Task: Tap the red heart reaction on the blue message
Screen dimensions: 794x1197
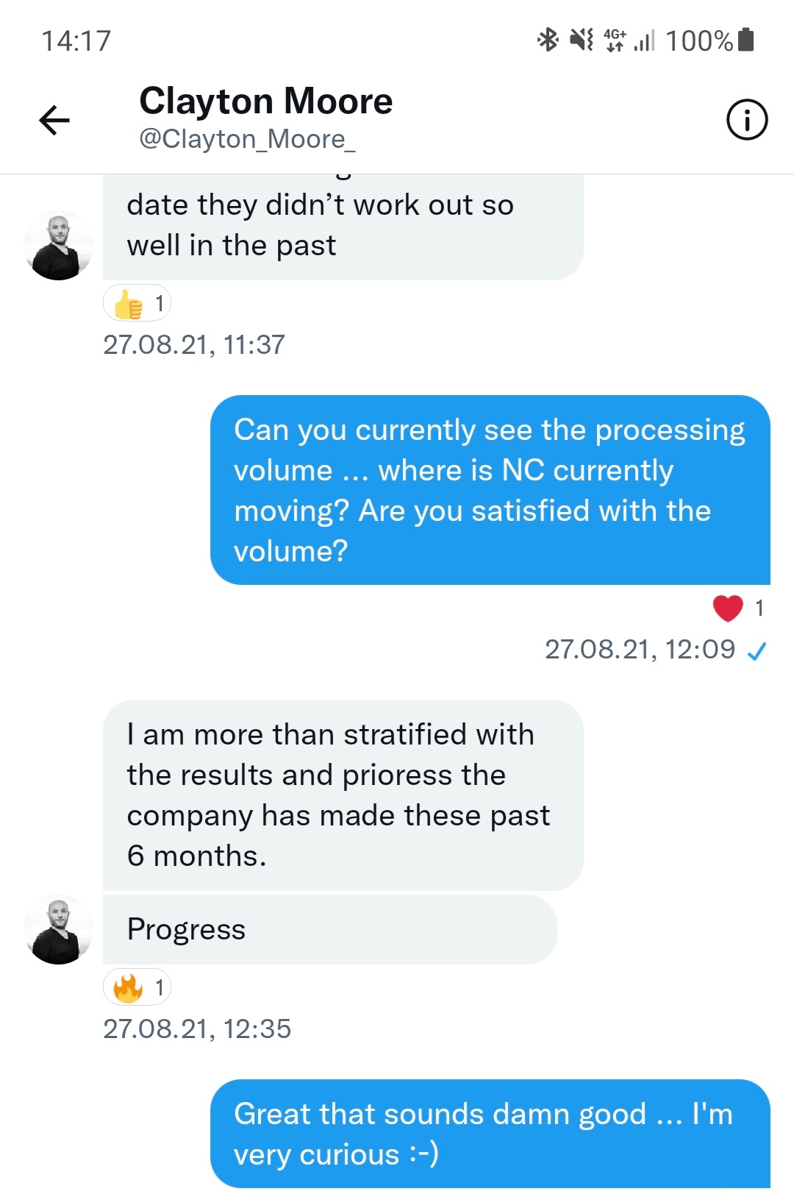Action: pos(727,607)
